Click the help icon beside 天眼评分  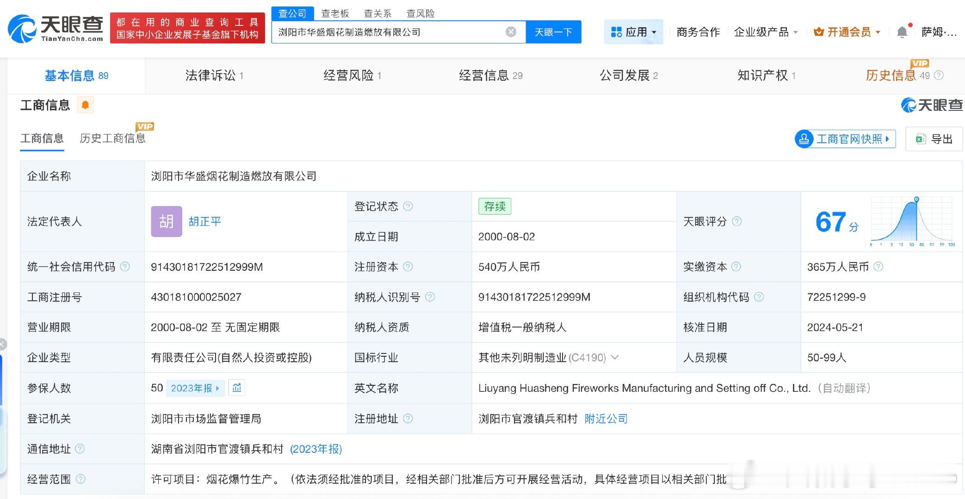737,221
